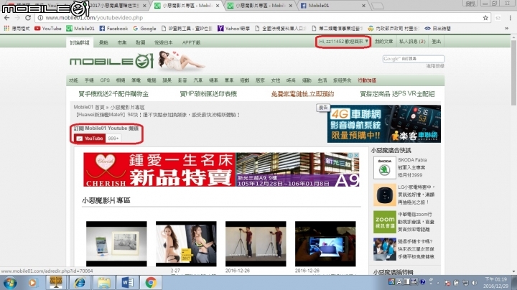Image resolution: width=517 pixels, height=290 pixels.
Task: Select the 筆電 category menu item
Action: pos(136,80)
